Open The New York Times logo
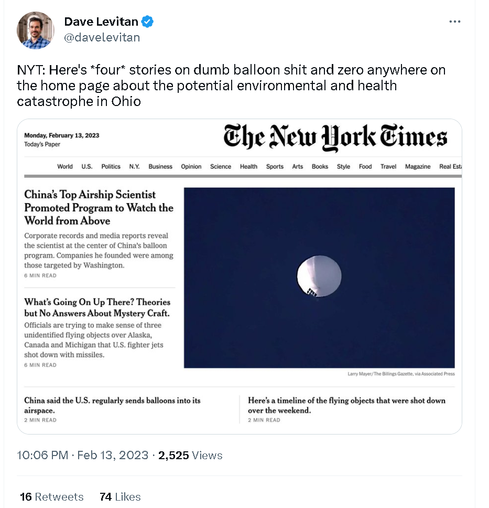 (335, 138)
